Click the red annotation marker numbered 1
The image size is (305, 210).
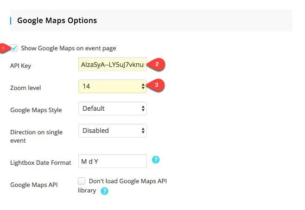point(4,48)
